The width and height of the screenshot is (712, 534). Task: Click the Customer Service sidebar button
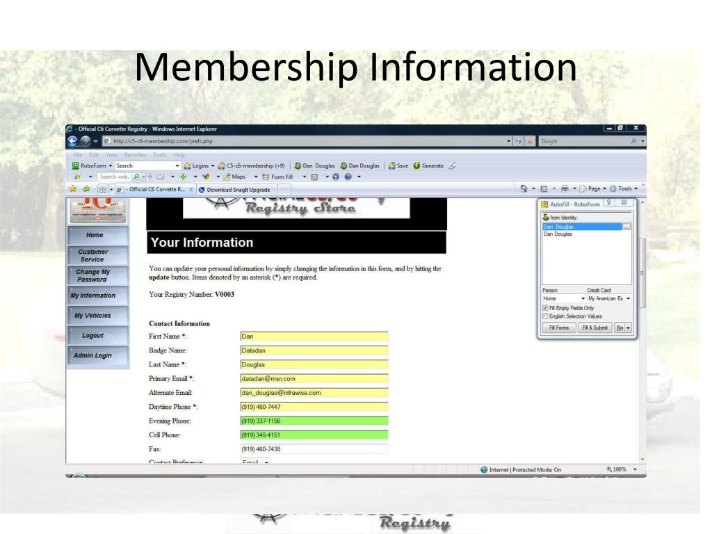(97, 256)
